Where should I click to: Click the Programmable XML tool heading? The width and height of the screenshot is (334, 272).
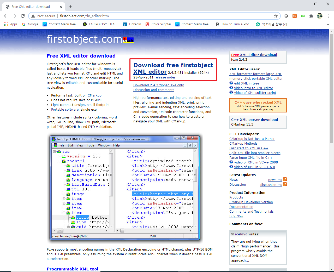(73, 269)
